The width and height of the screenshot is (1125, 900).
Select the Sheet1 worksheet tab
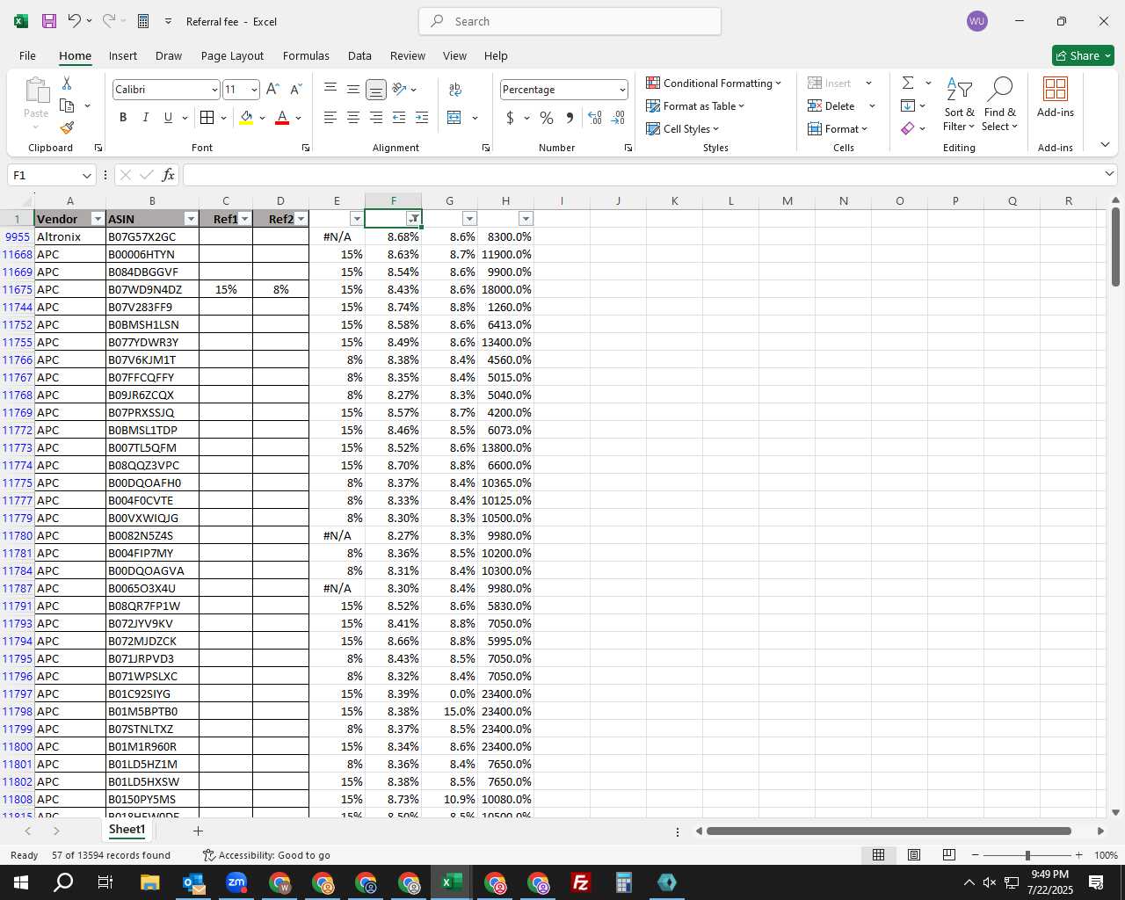(127, 830)
